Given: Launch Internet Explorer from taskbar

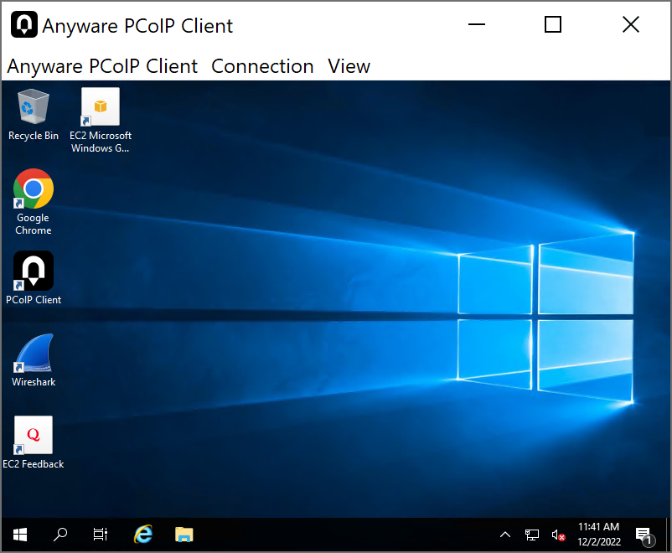Looking at the screenshot, I should tap(144, 534).
